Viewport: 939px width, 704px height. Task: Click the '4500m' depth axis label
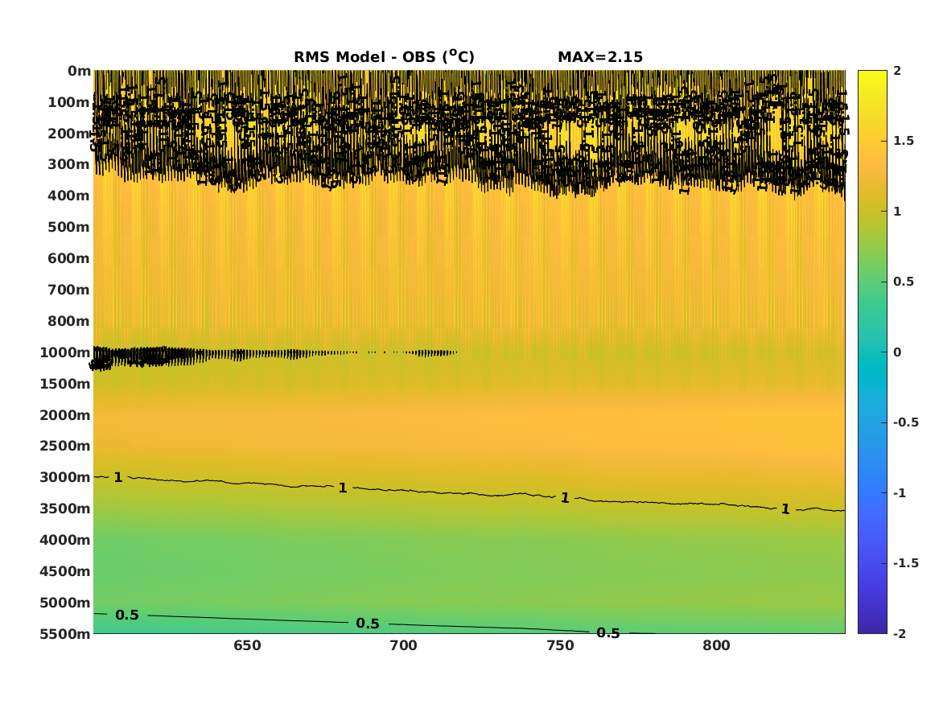click(65, 572)
